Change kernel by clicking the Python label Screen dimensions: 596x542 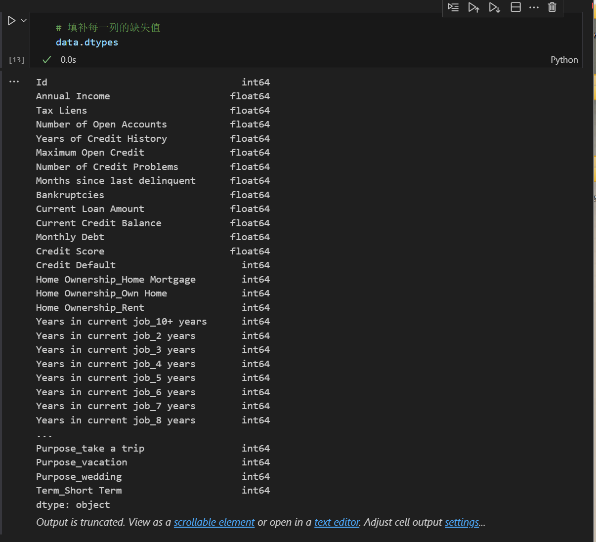[564, 59]
